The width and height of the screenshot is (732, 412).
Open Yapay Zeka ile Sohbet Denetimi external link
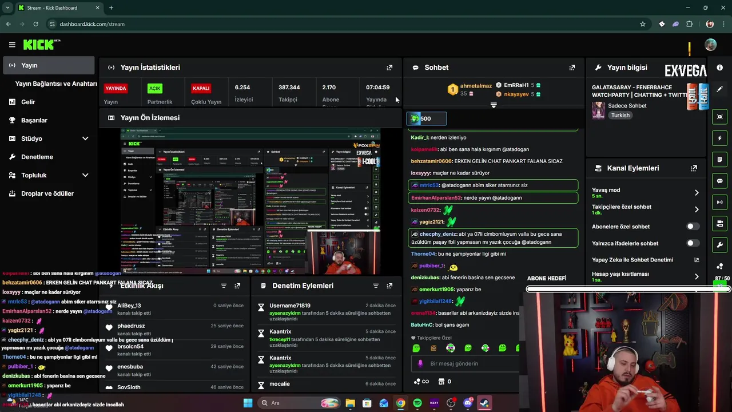coord(697,260)
